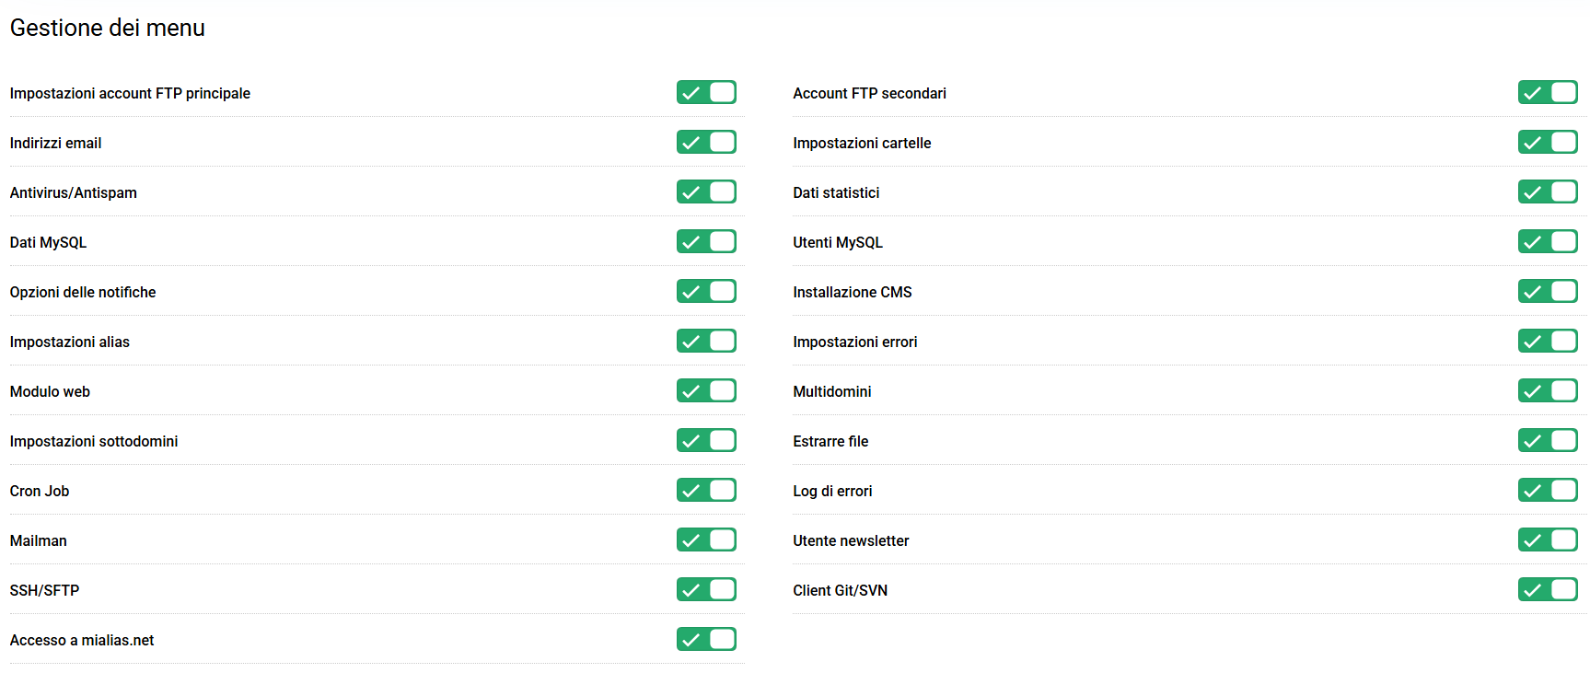Toggle the Multidomini menu switch
This screenshot has height=673, width=1590.
[1548, 391]
